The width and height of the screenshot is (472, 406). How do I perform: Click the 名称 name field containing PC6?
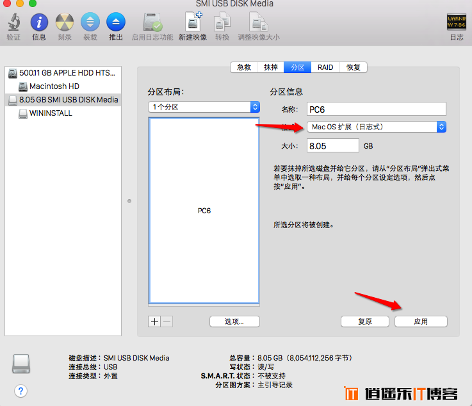[x=377, y=109]
